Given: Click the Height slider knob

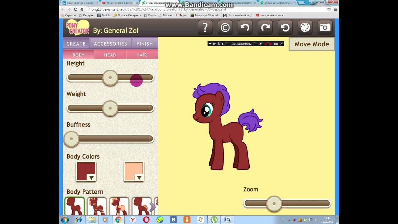Looking at the screenshot, I should pyautogui.click(x=110, y=78).
